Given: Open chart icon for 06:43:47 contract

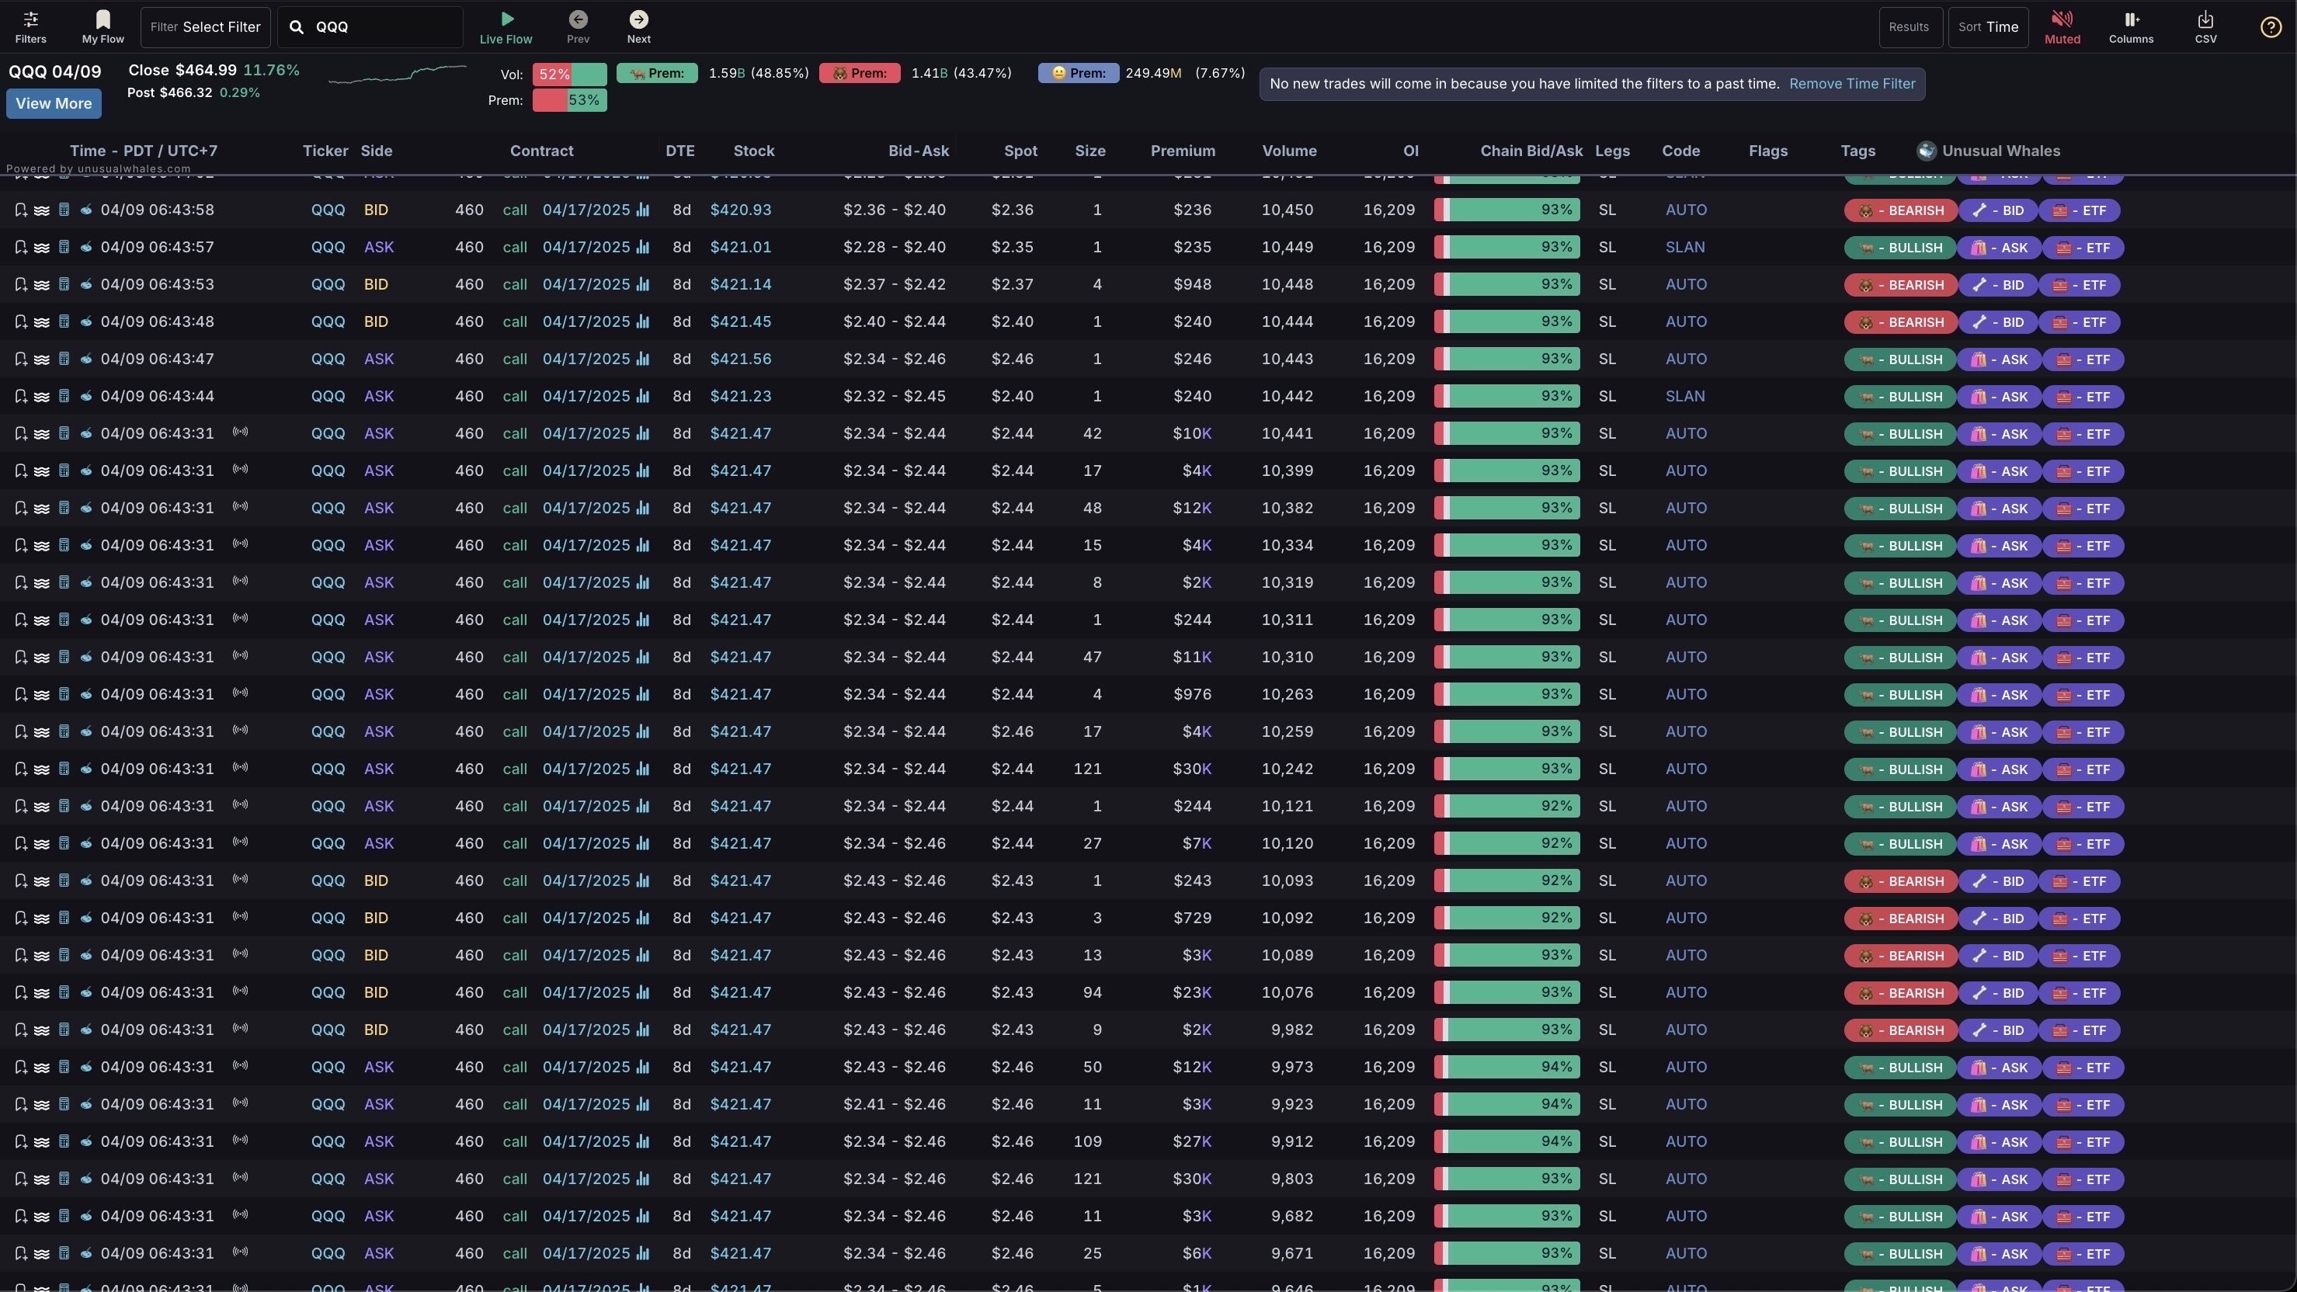Looking at the screenshot, I should 643,359.
